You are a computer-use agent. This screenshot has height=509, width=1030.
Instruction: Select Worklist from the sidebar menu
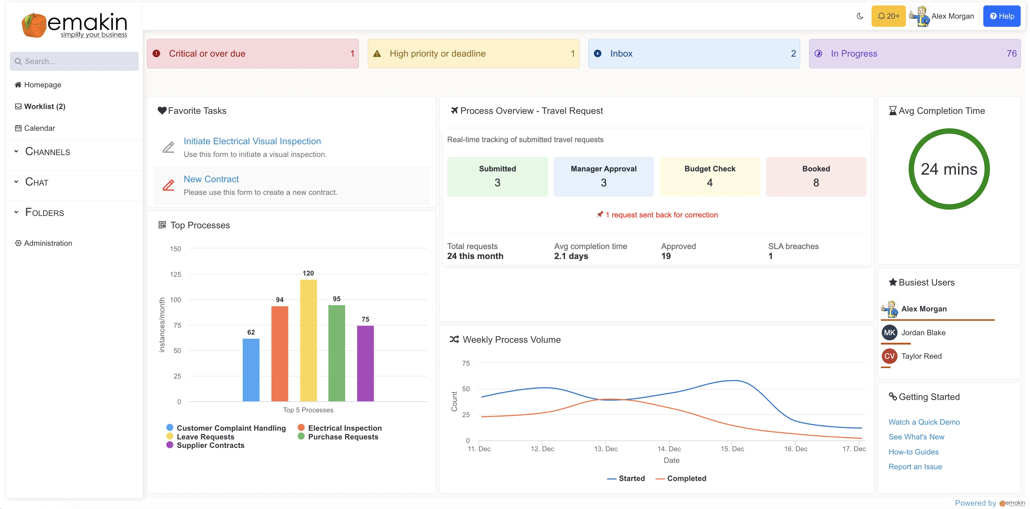click(x=44, y=106)
